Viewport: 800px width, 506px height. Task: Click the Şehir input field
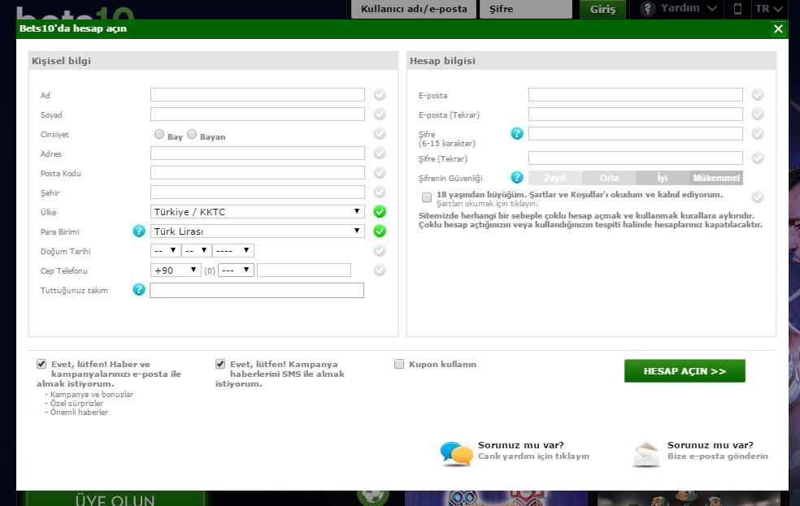[258, 192]
